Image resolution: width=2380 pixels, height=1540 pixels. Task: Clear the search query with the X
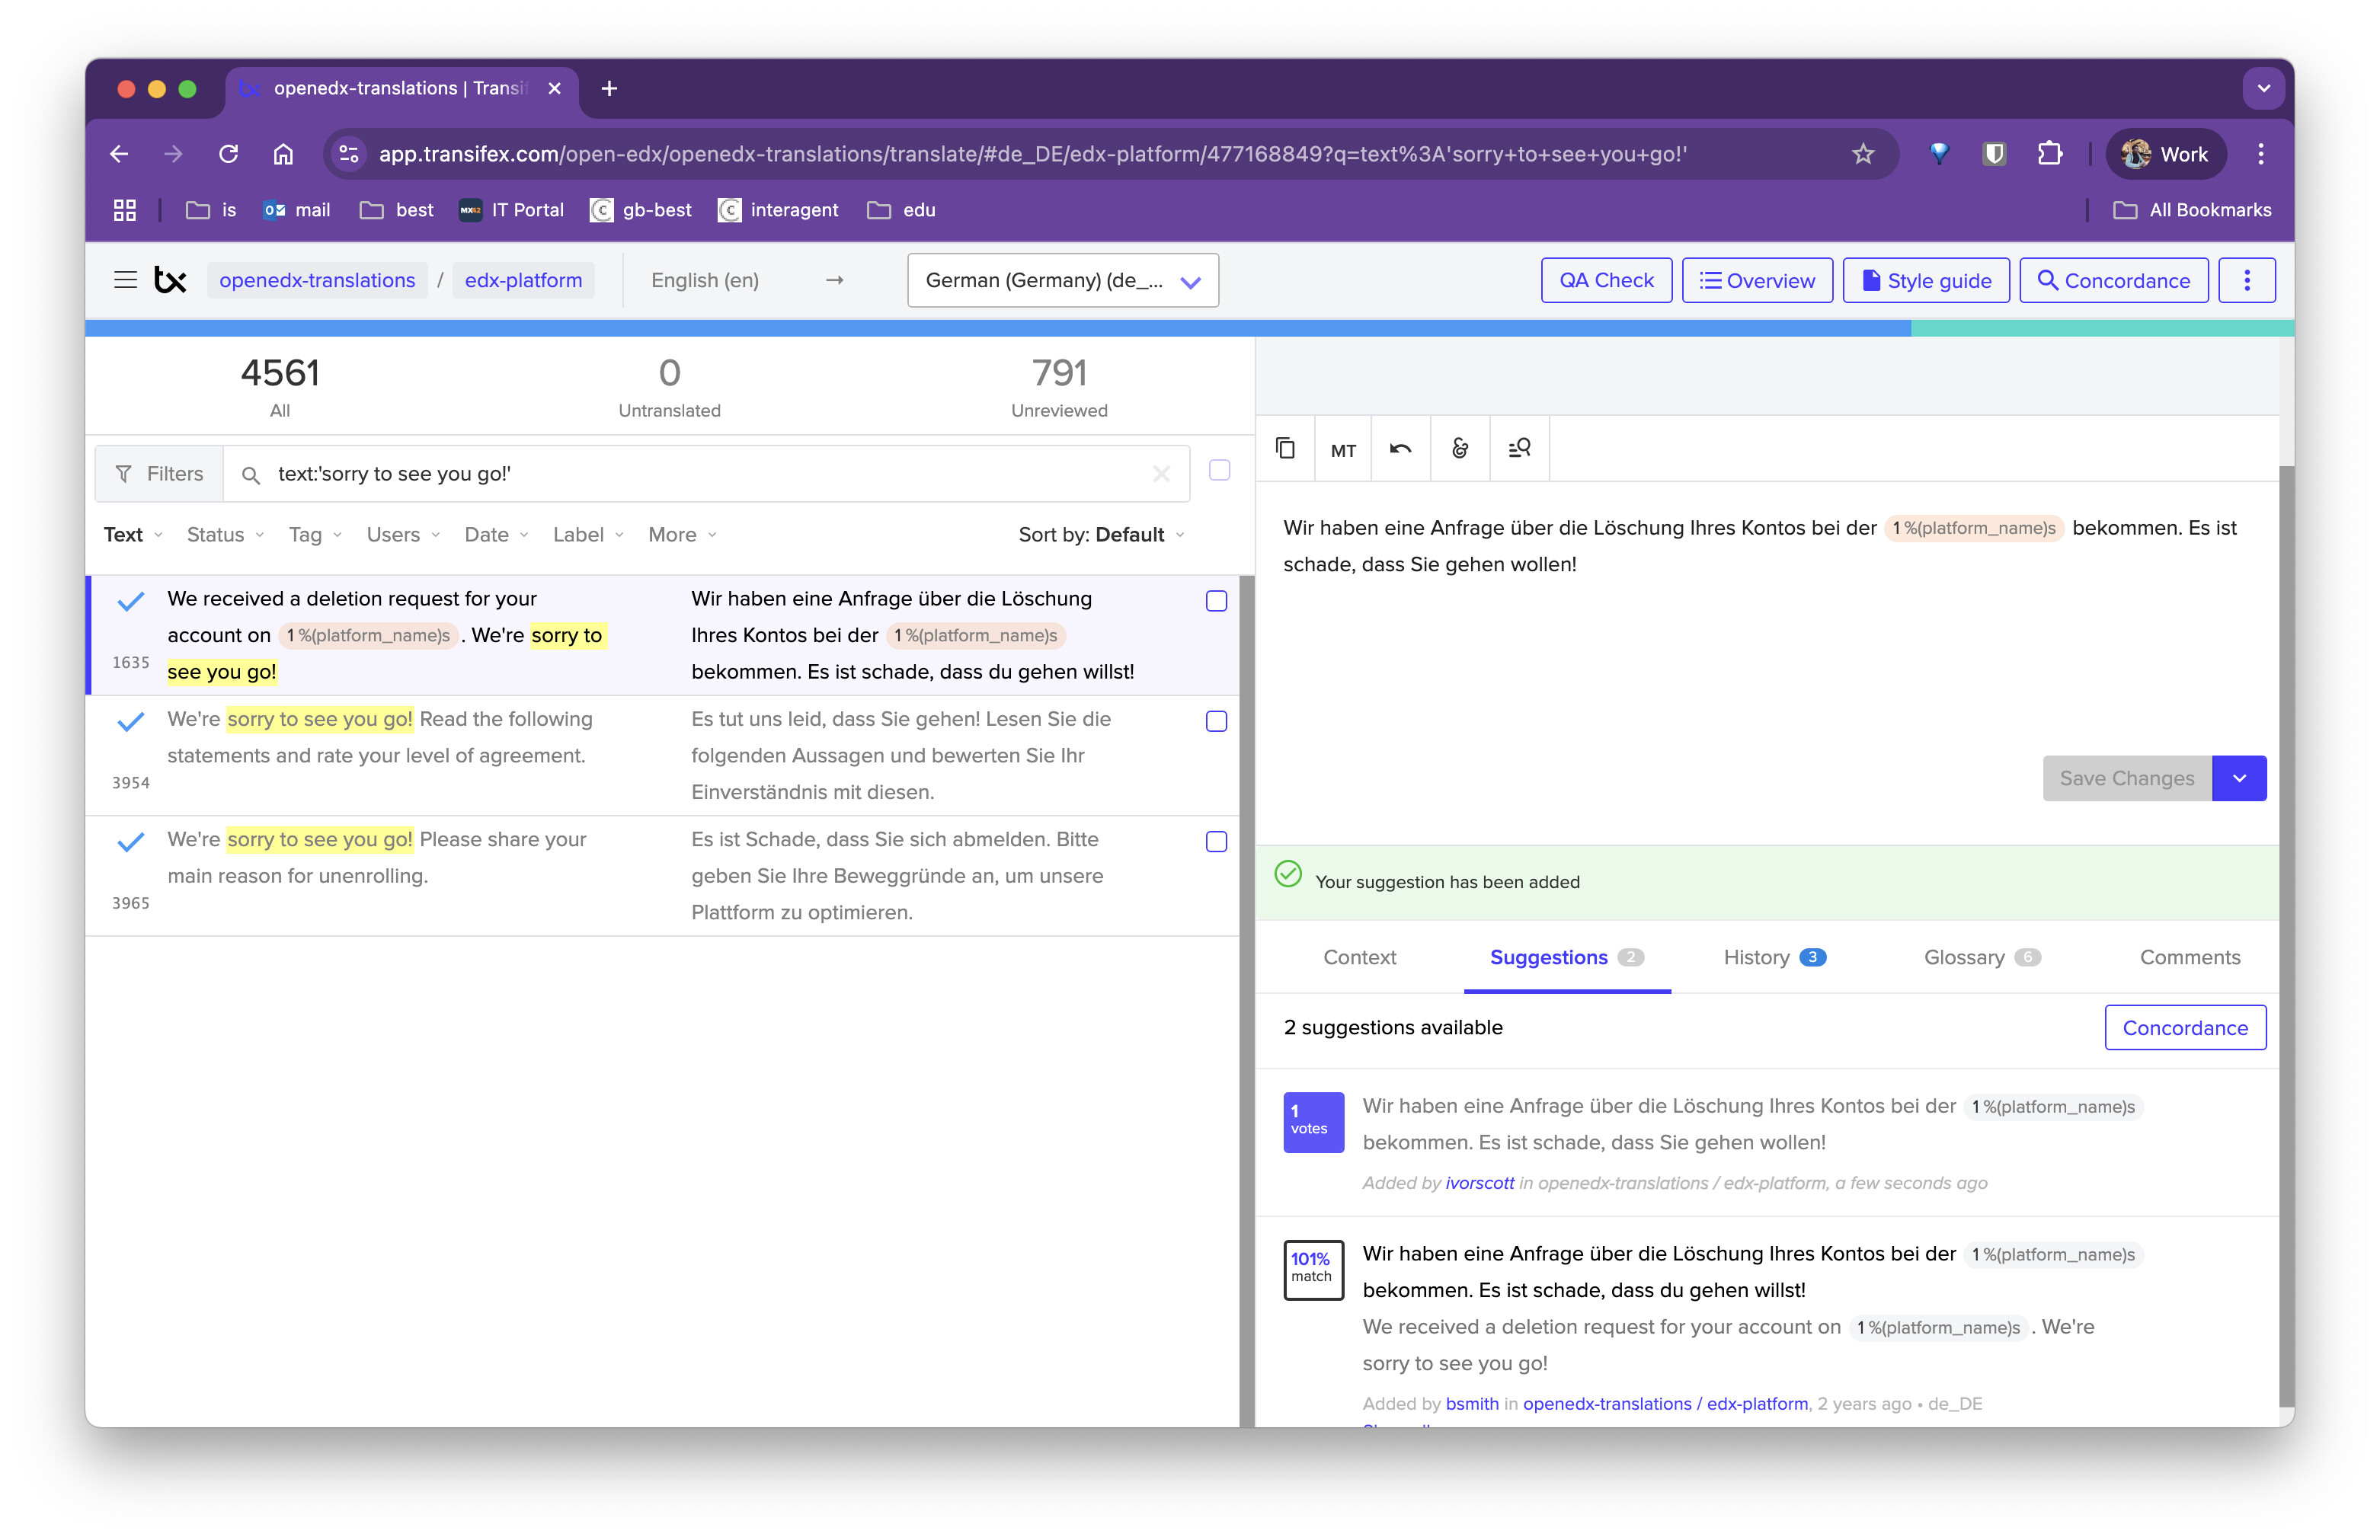coord(1161,474)
